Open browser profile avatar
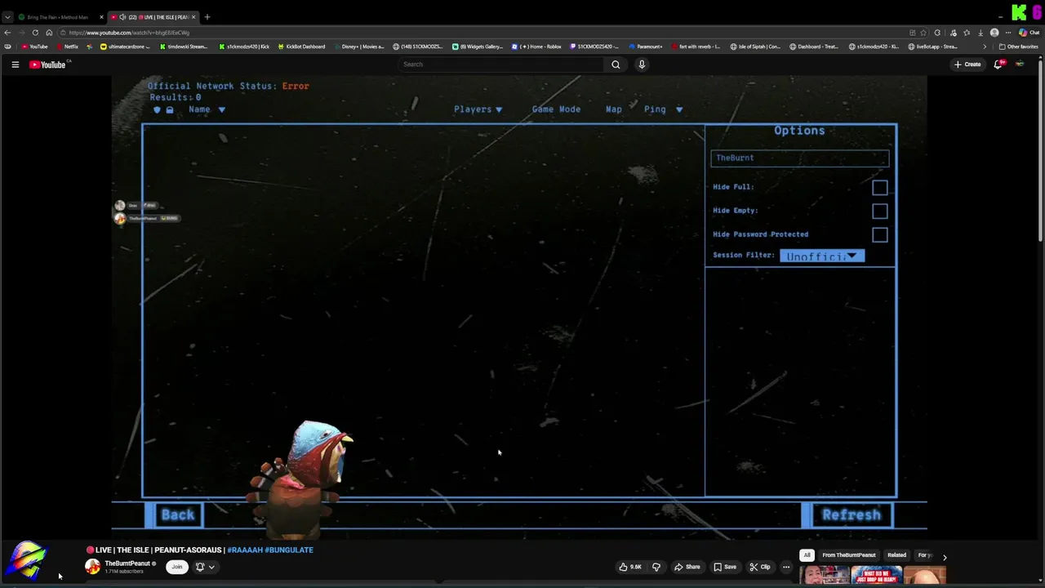Viewport: 1045px width, 588px height. (x=994, y=33)
